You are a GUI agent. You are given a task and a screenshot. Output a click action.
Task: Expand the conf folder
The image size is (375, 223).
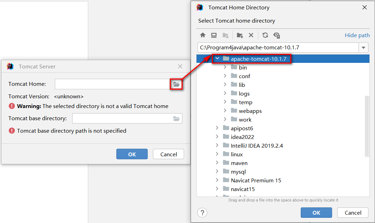point(225,76)
